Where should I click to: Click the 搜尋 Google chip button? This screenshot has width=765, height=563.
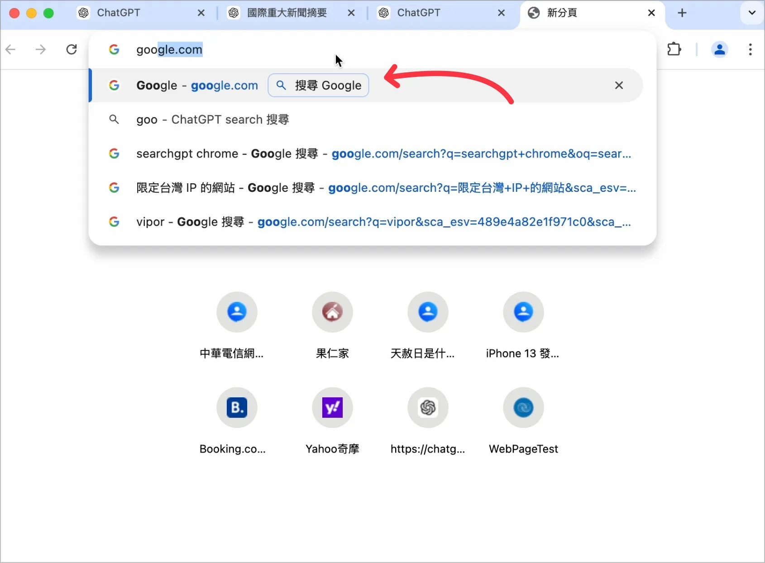coord(318,85)
